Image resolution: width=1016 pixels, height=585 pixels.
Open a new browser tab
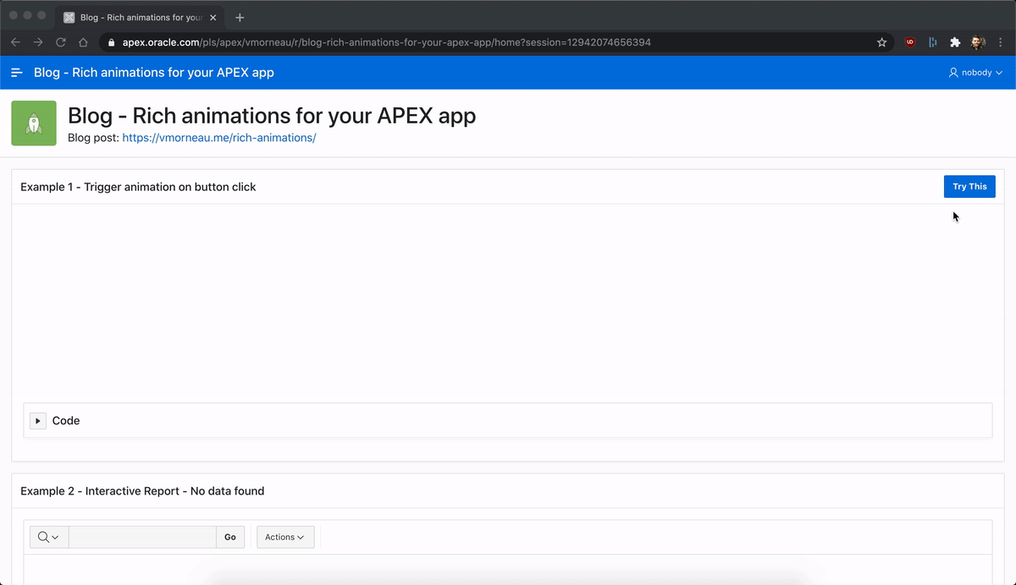[x=240, y=17]
